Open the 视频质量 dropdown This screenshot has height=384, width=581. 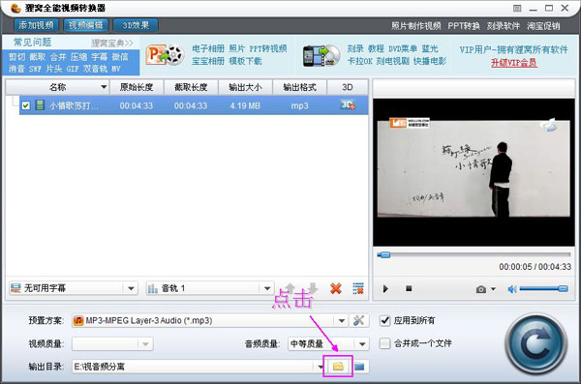(112, 344)
